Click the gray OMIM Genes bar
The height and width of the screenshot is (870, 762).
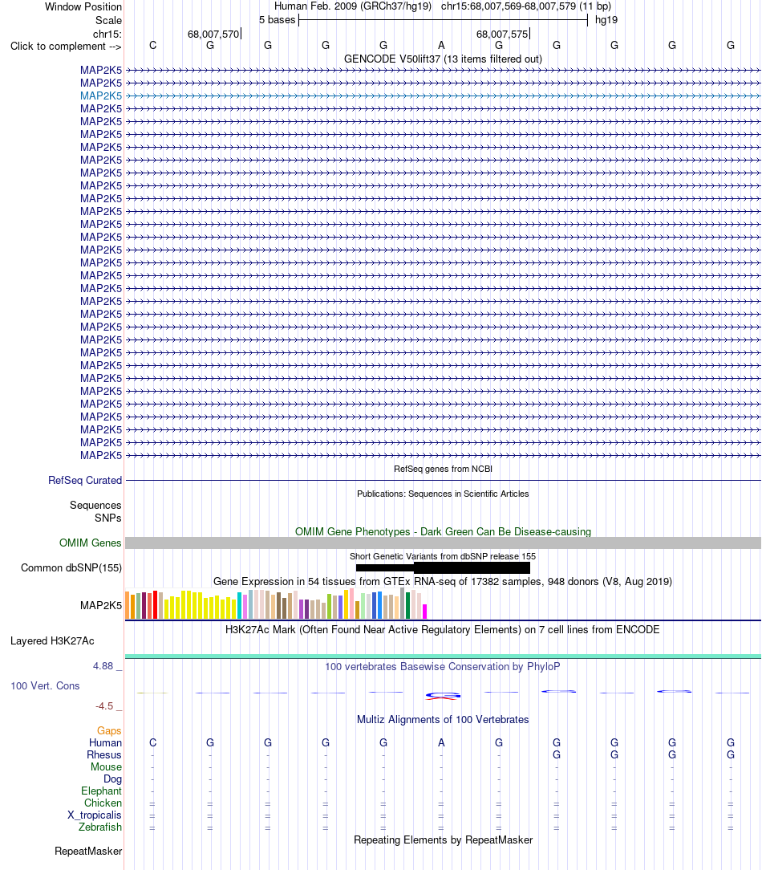(443, 543)
